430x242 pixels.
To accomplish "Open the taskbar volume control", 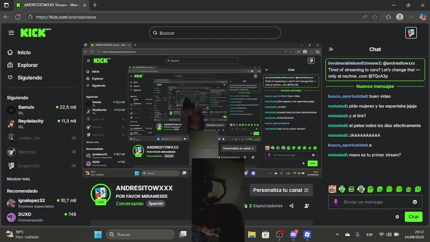I will click(x=389, y=234).
